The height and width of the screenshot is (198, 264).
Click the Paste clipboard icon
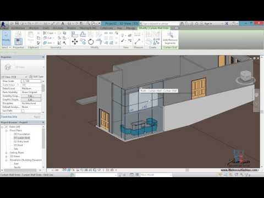click(x=31, y=37)
